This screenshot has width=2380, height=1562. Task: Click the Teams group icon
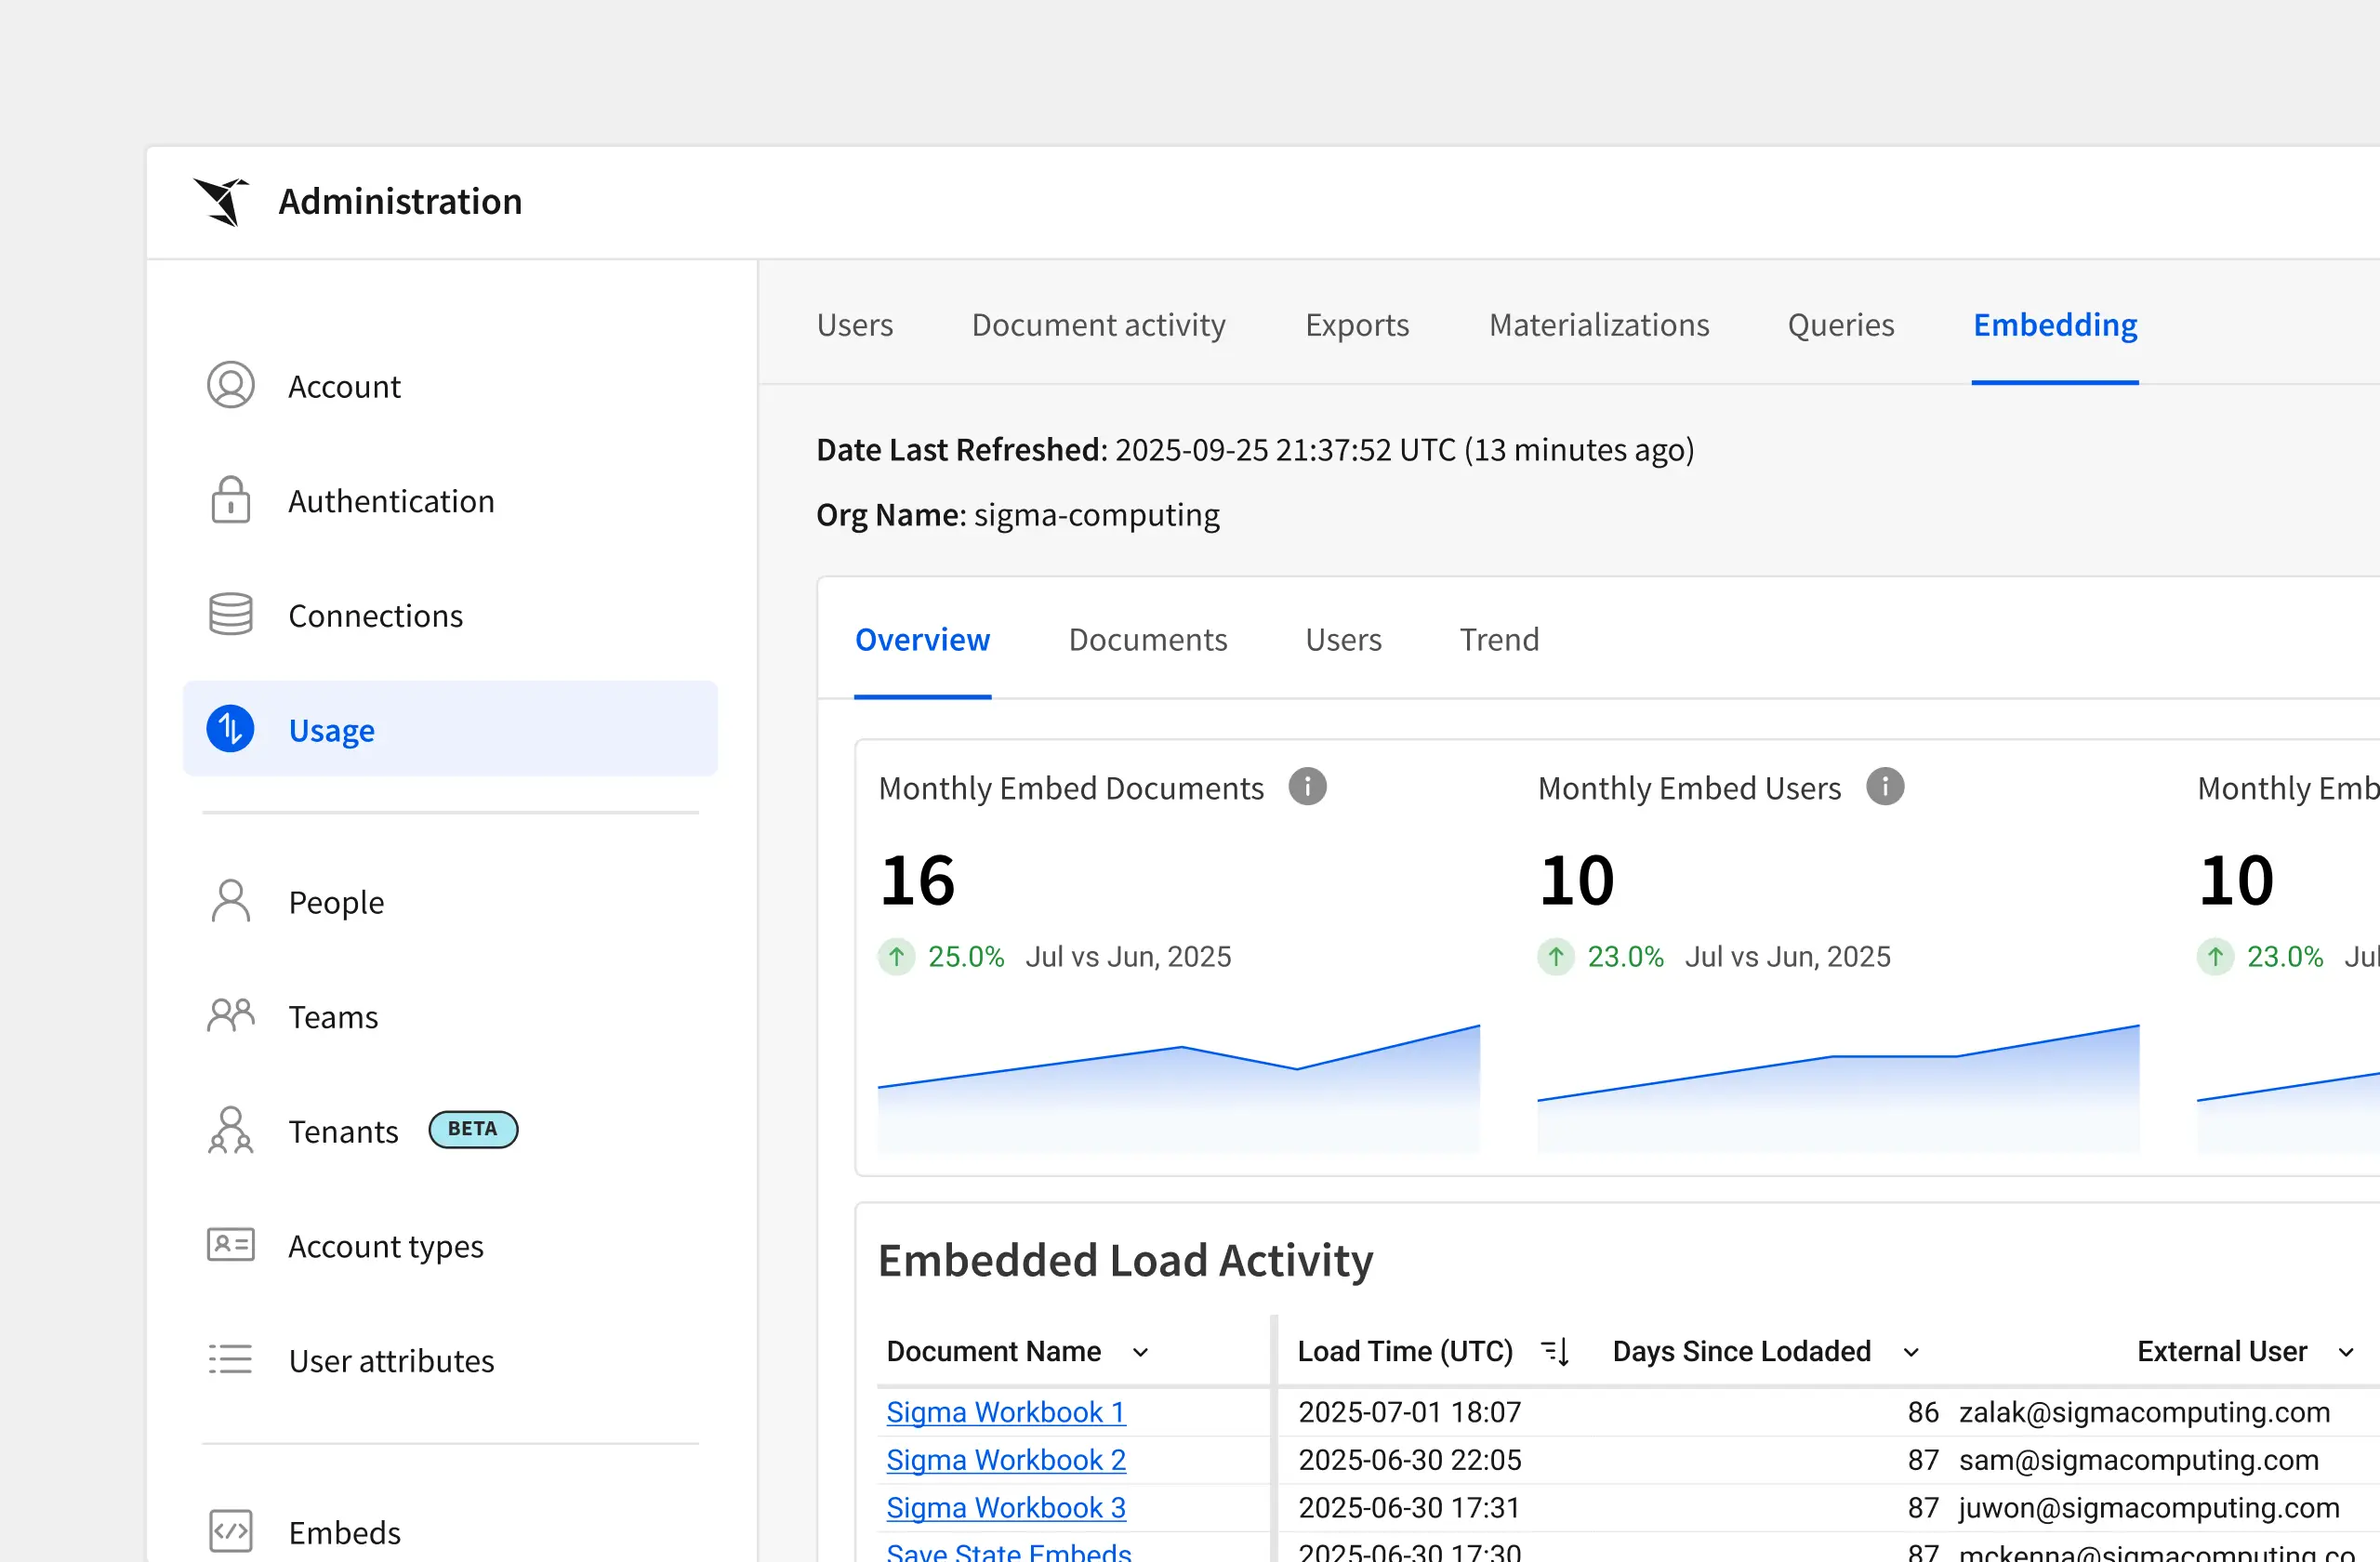tap(231, 1016)
